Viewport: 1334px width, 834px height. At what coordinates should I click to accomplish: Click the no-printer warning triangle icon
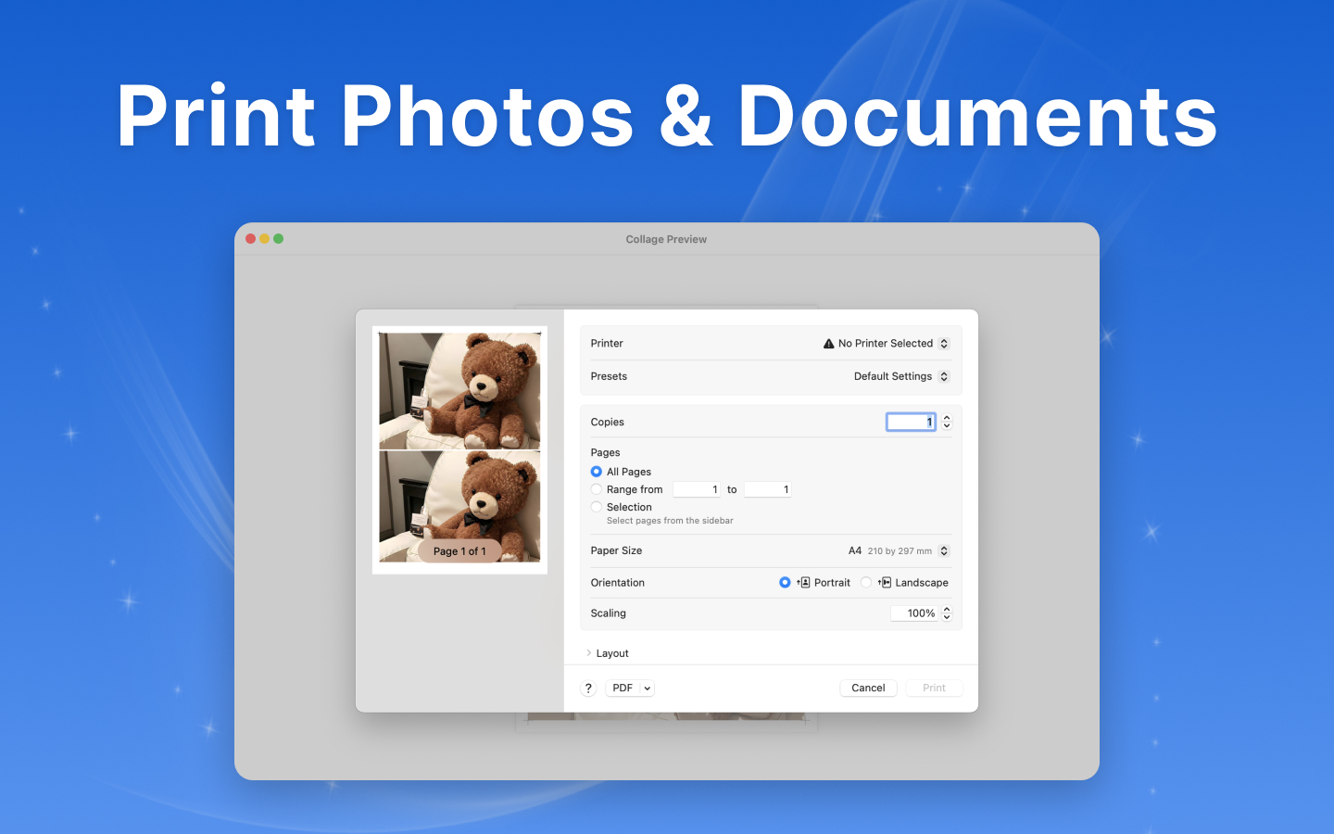[829, 344]
